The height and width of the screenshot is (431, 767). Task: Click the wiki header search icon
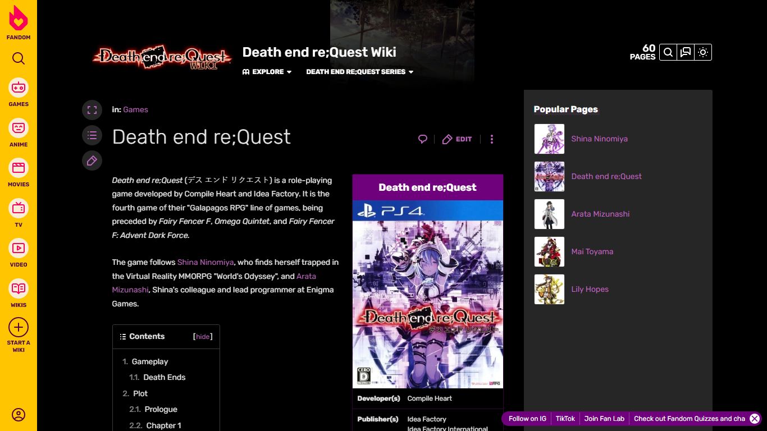tap(668, 52)
